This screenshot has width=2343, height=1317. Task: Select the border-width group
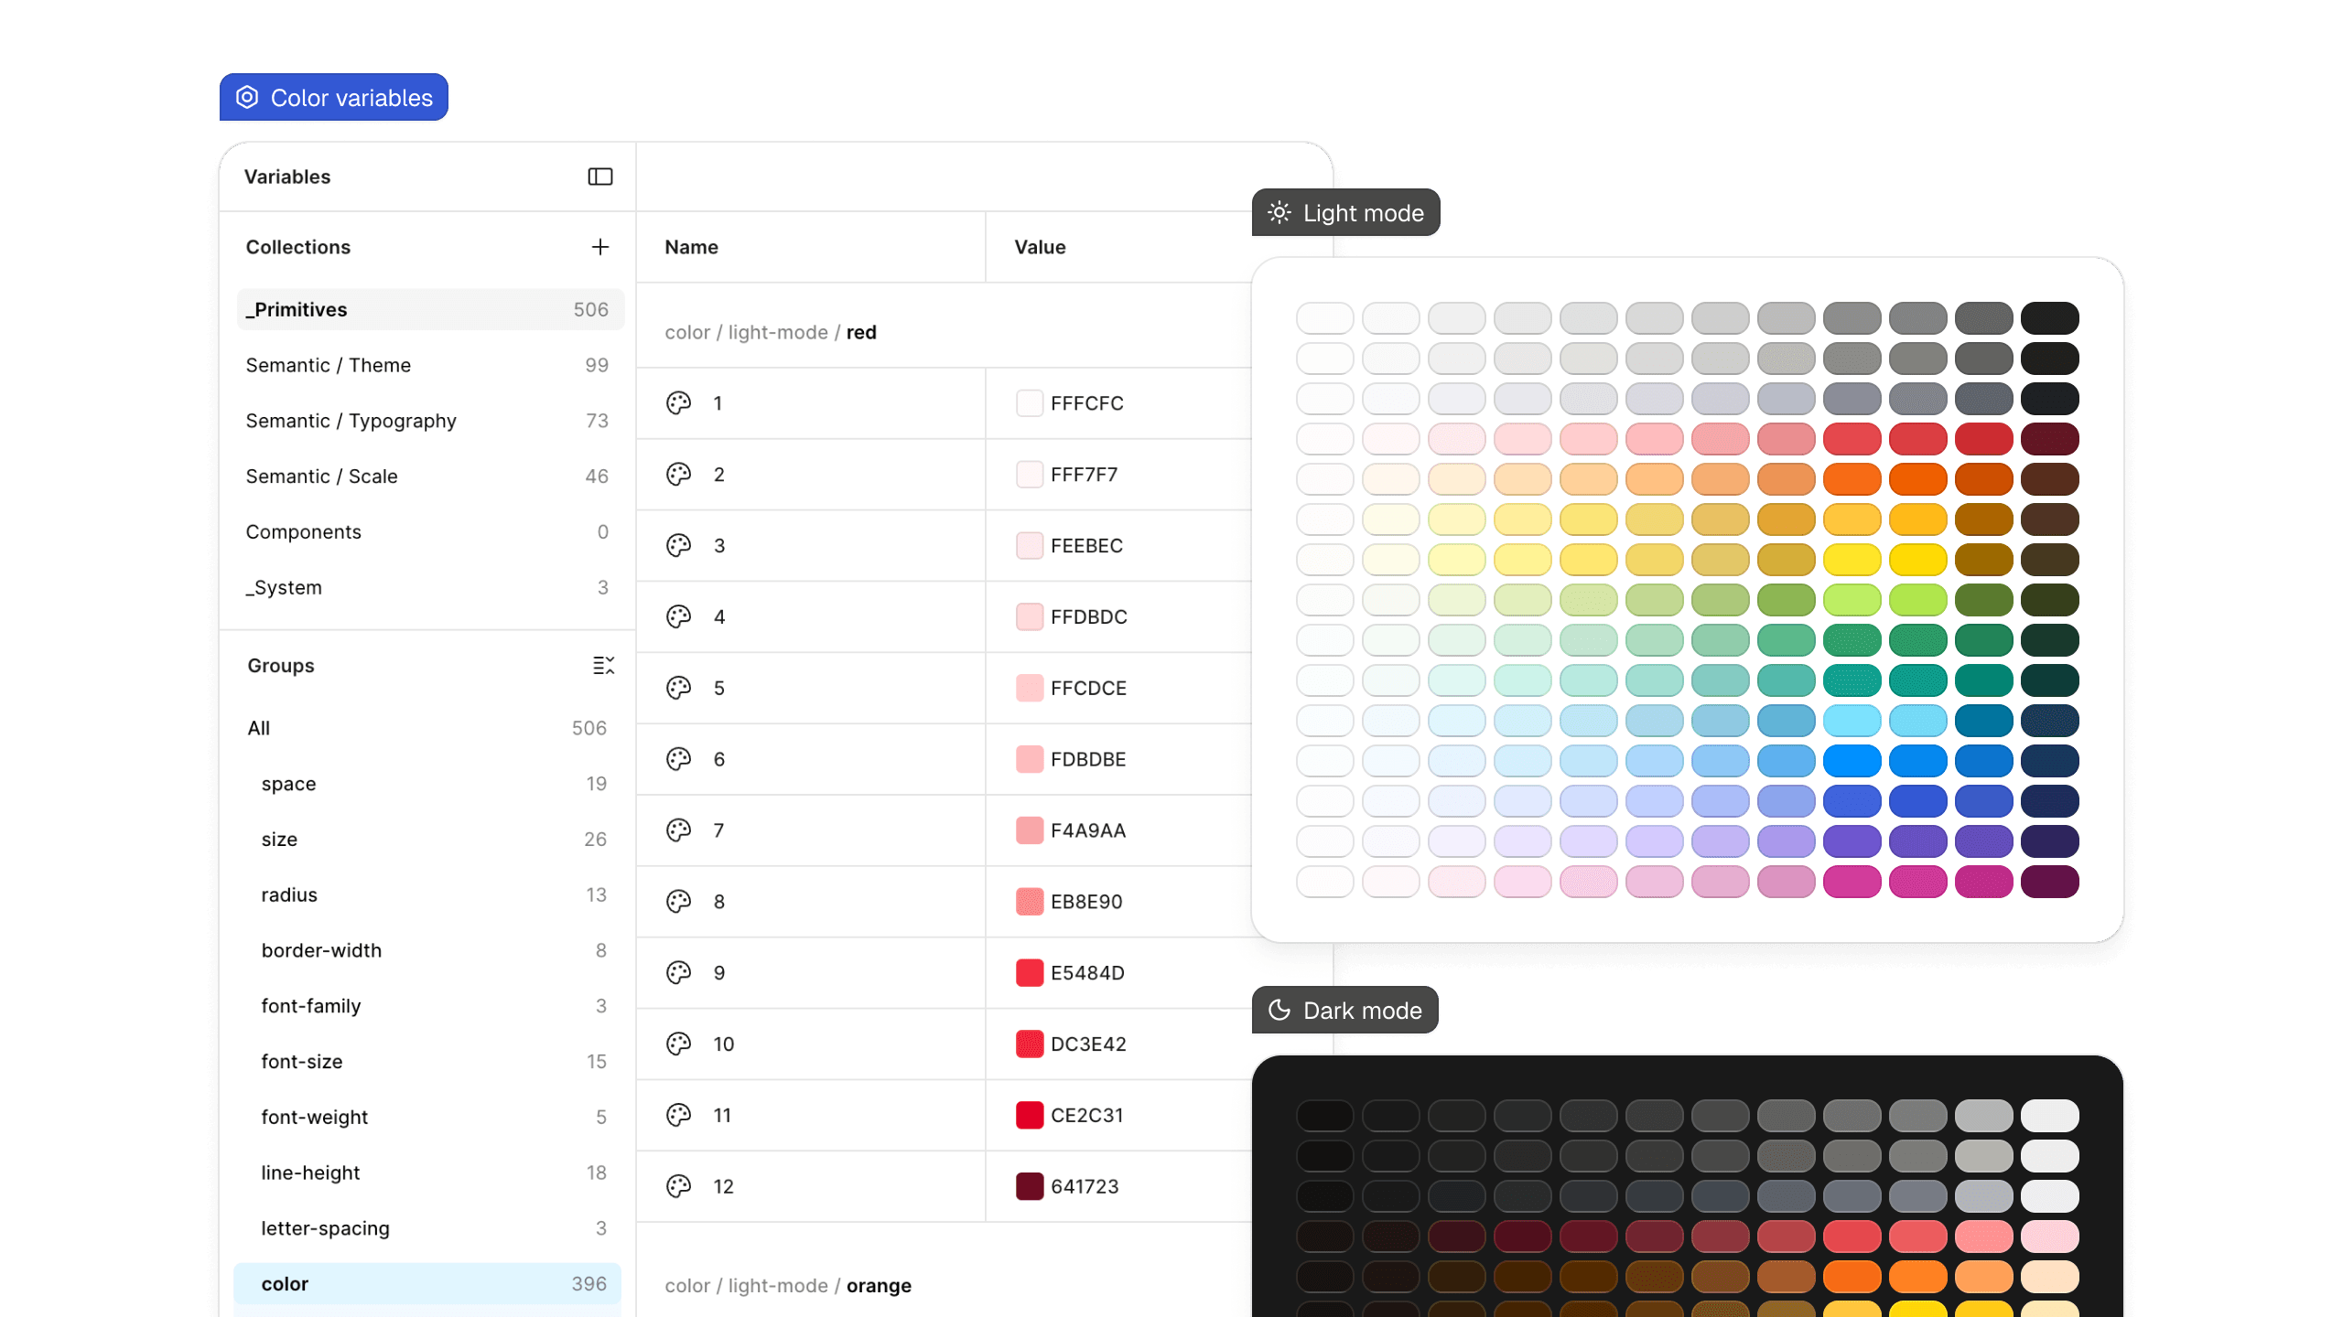click(427, 951)
